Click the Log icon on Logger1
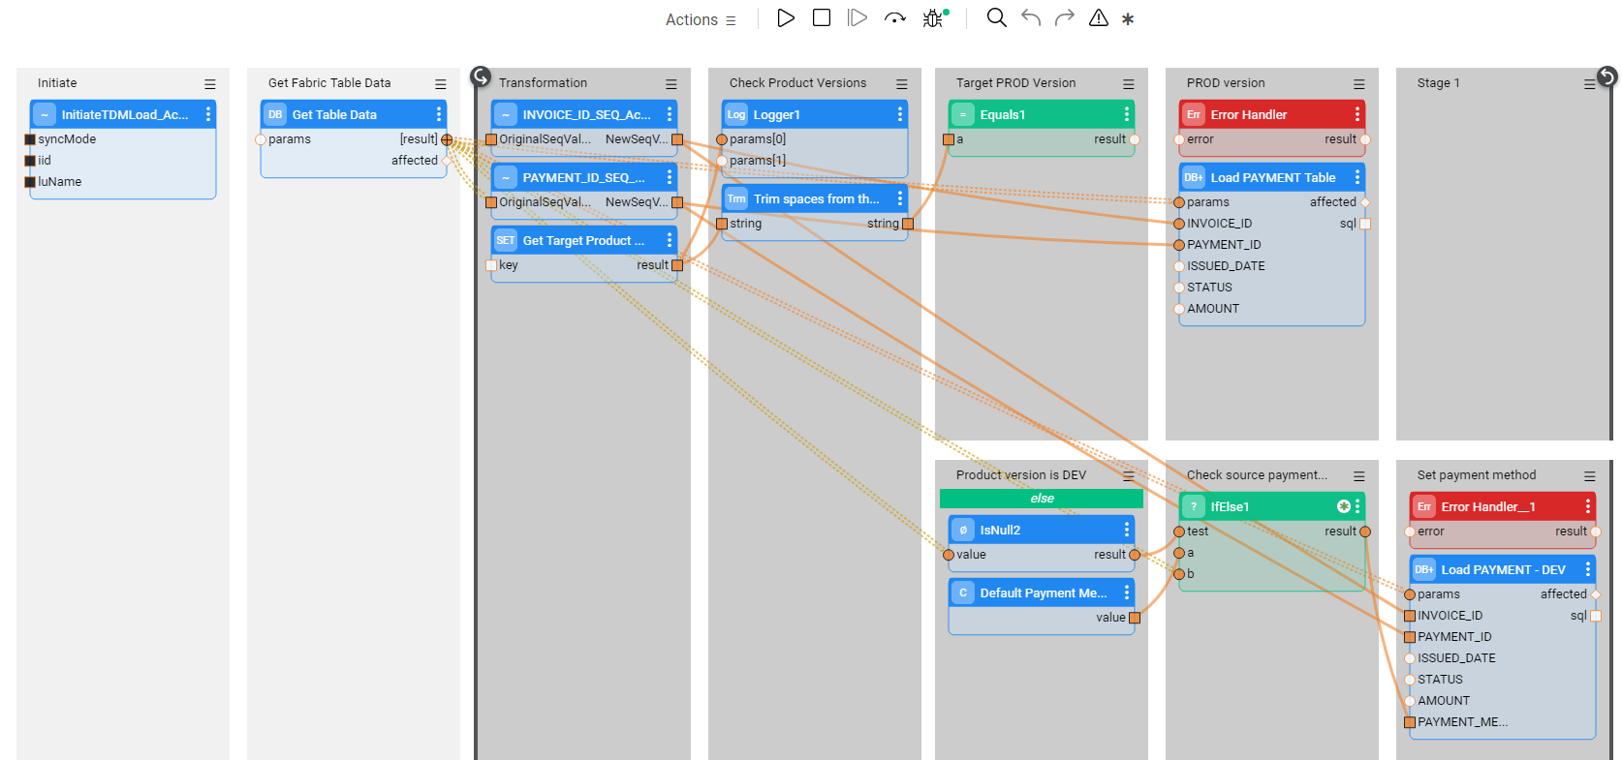The image size is (1622, 760). point(736,114)
